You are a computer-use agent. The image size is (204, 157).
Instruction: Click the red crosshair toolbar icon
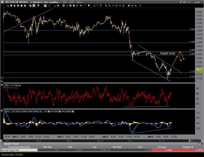pos(4,6)
